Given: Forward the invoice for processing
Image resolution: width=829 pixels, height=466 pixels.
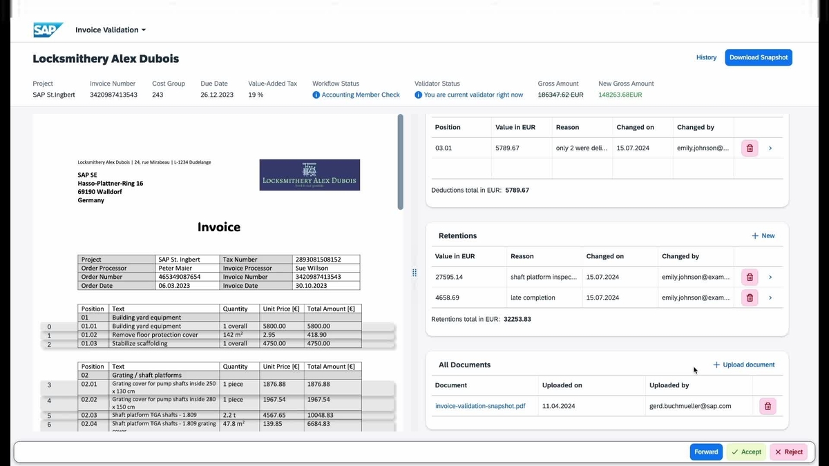Looking at the screenshot, I should [x=705, y=452].
